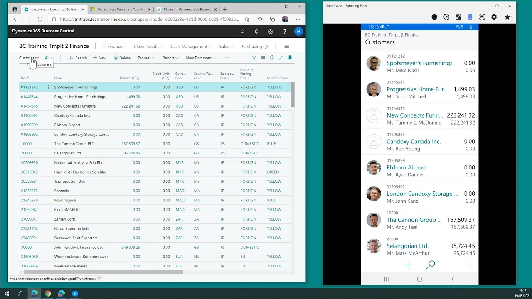This screenshot has width=532, height=299.
Task: Open customer number 01121212 link
Action: (x=29, y=87)
